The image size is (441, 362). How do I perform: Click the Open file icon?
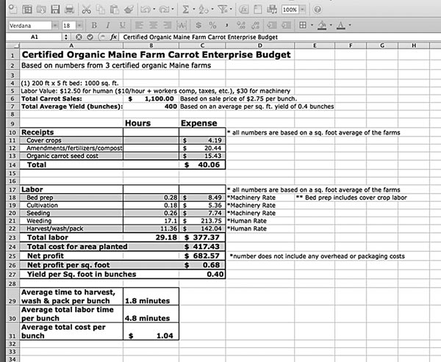41,10
